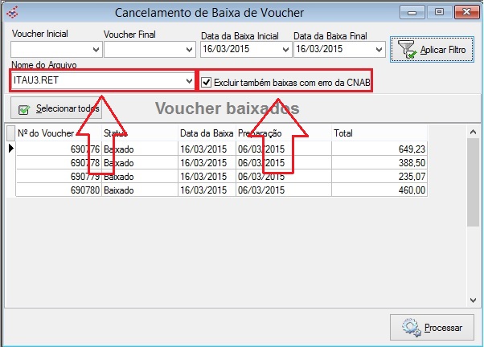484x347 pixels.
Task: Sort by Data da Baixa column header
Action: click(206, 133)
